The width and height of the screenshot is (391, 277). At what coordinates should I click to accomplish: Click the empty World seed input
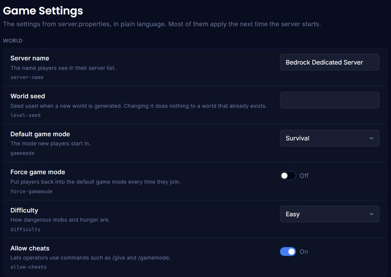click(x=330, y=100)
